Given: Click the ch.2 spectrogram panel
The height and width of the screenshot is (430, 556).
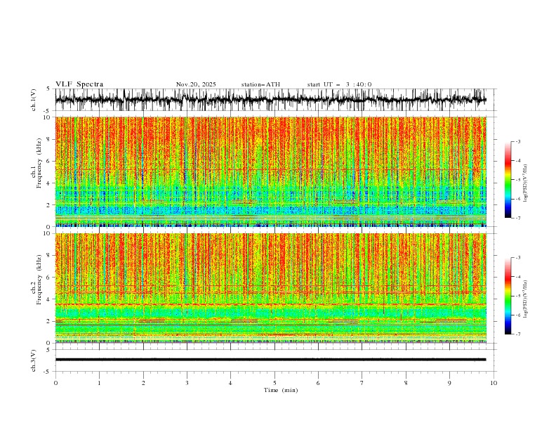Looking at the screenshot, I should [270, 288].
